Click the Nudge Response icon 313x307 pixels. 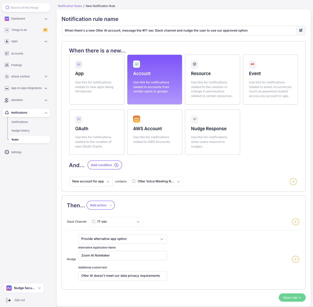[195, 119]
